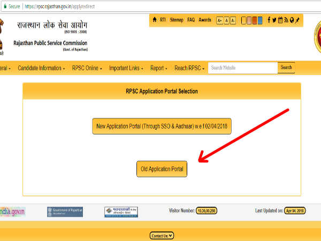Open the Sitemap link
Image resolution: width=321 pixels, height=241 pixels.
point(177,20)
